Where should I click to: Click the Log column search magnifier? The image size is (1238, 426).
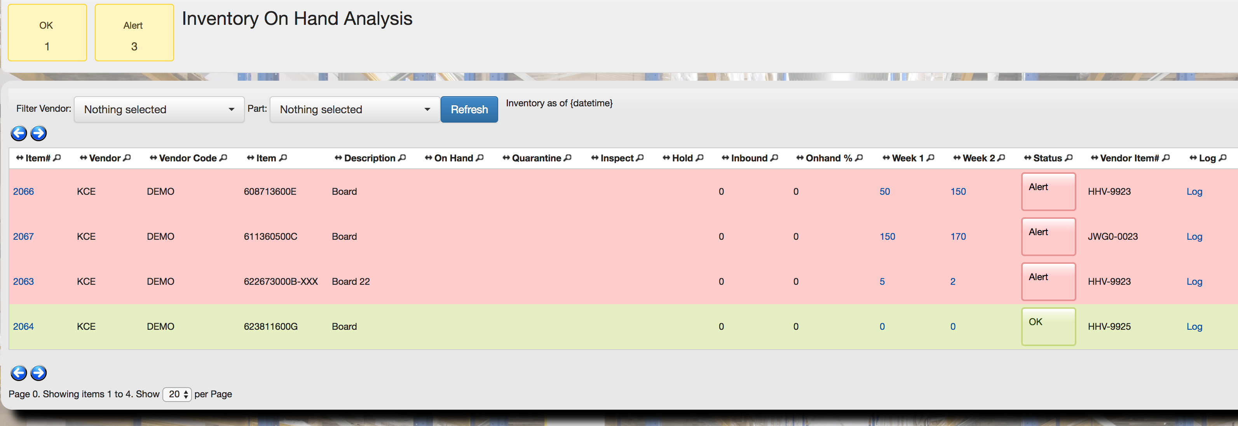click(x=1223, y=158)
